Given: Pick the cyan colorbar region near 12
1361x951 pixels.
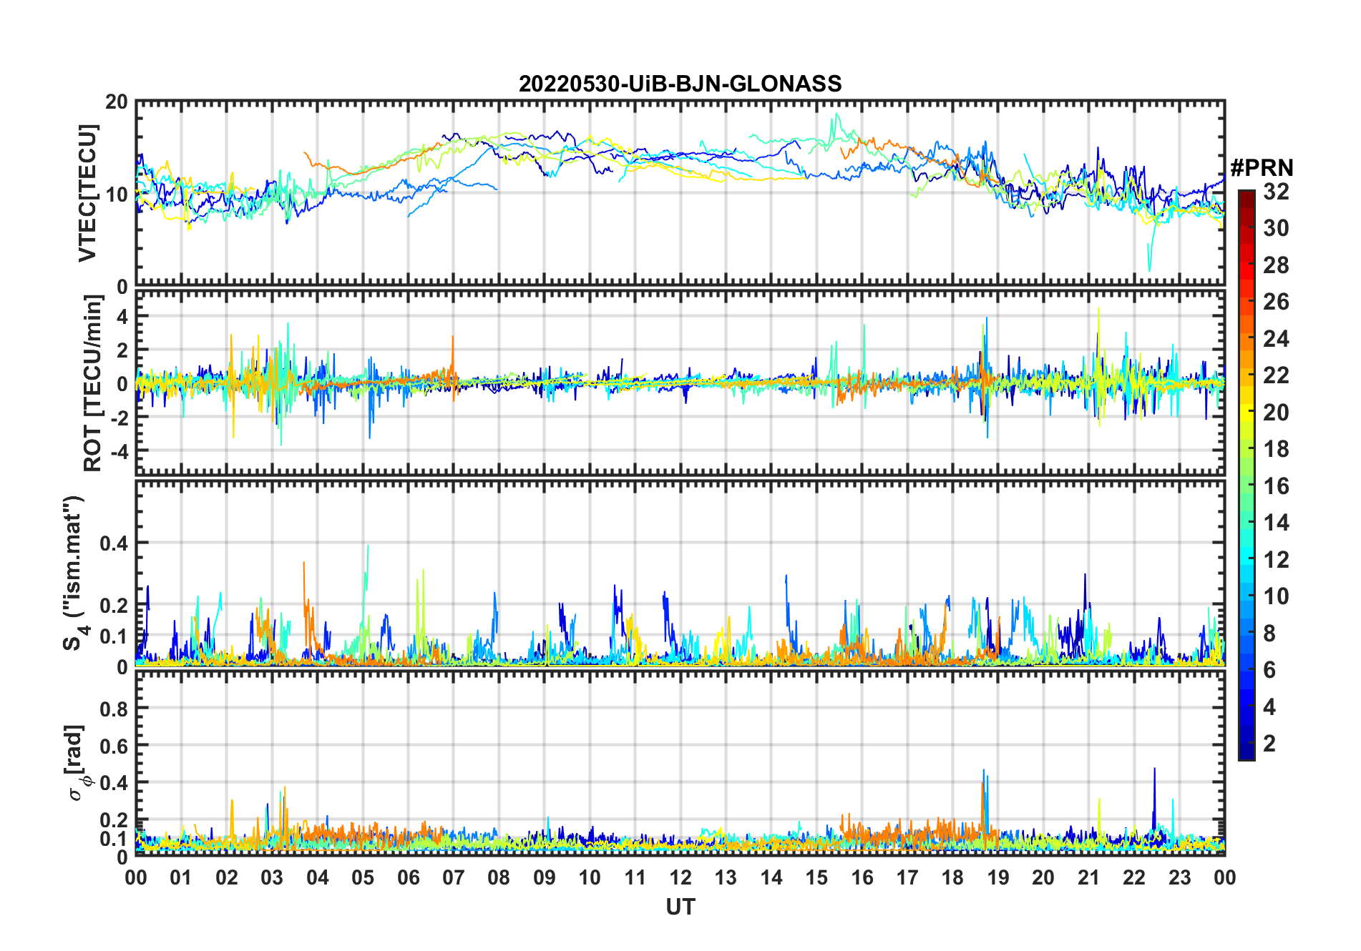Looking at the screenshot, I should tap(1246, 559).
